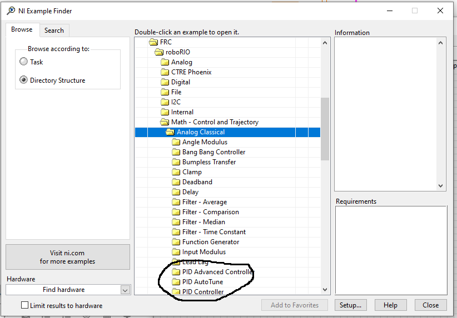457x318 pixels.
Task: Click the I2C folder icon
Action: [165, 102]
